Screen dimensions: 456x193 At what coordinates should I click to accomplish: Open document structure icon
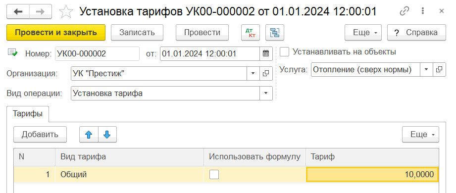pos(274,33)
